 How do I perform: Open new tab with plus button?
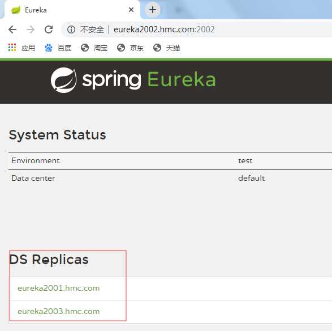coord(153,10)
